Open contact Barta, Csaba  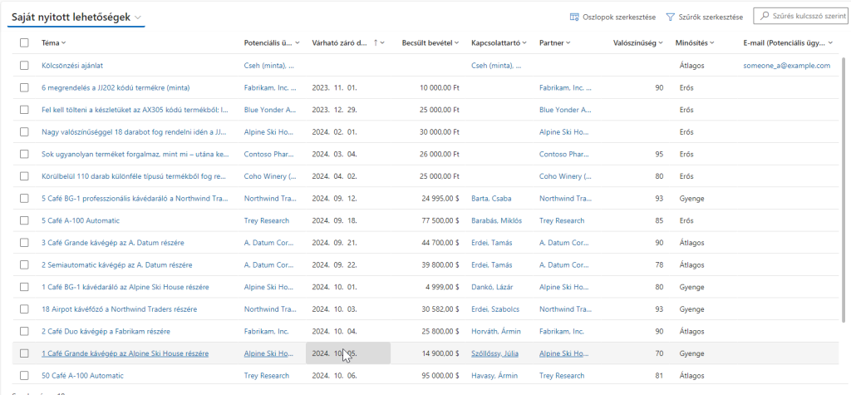(491, 198)
